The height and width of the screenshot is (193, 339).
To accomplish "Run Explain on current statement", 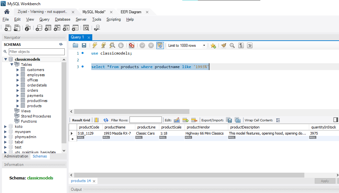I will tap(112, 46).
